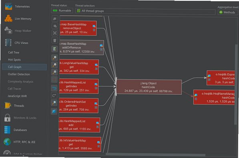Click the show outgoing calls toolbar icon

tap(55, 18)
